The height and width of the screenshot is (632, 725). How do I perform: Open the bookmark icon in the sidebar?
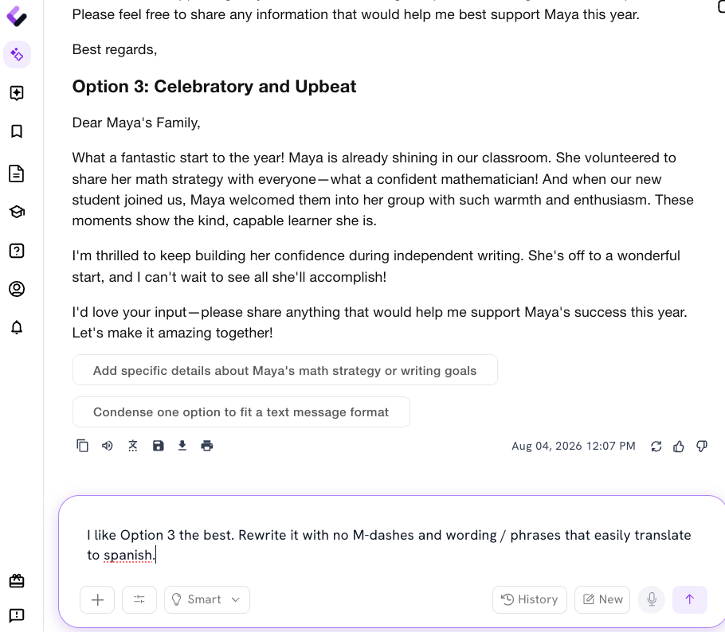(x=17, y=131)
